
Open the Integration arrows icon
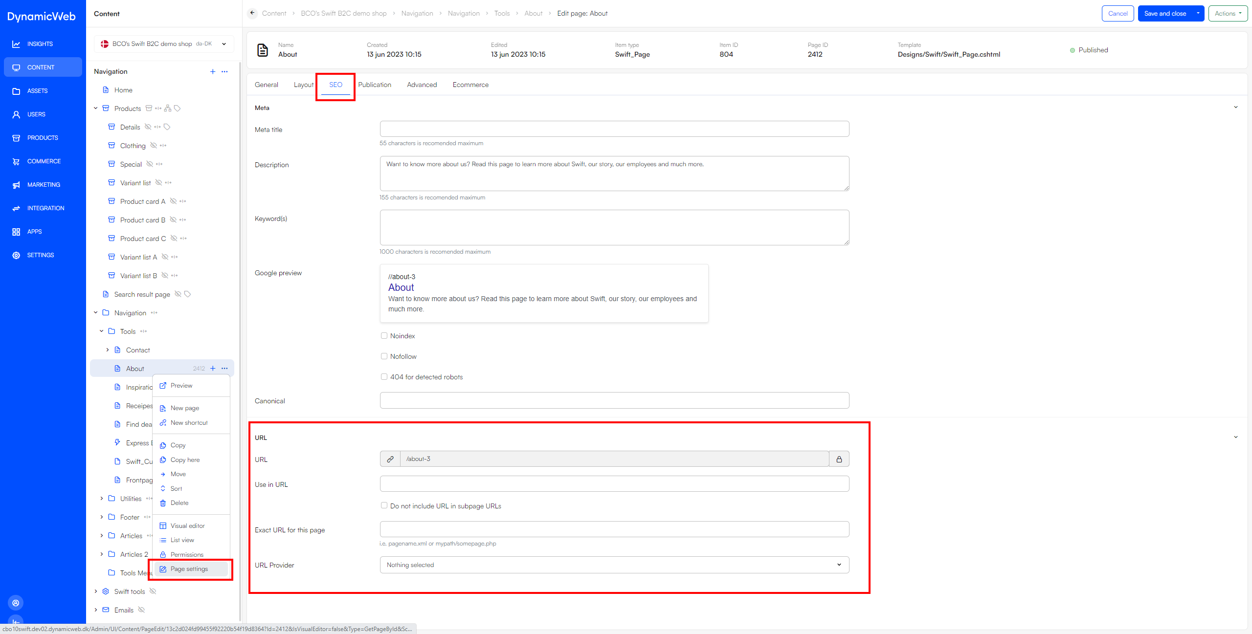coord(16,208)
